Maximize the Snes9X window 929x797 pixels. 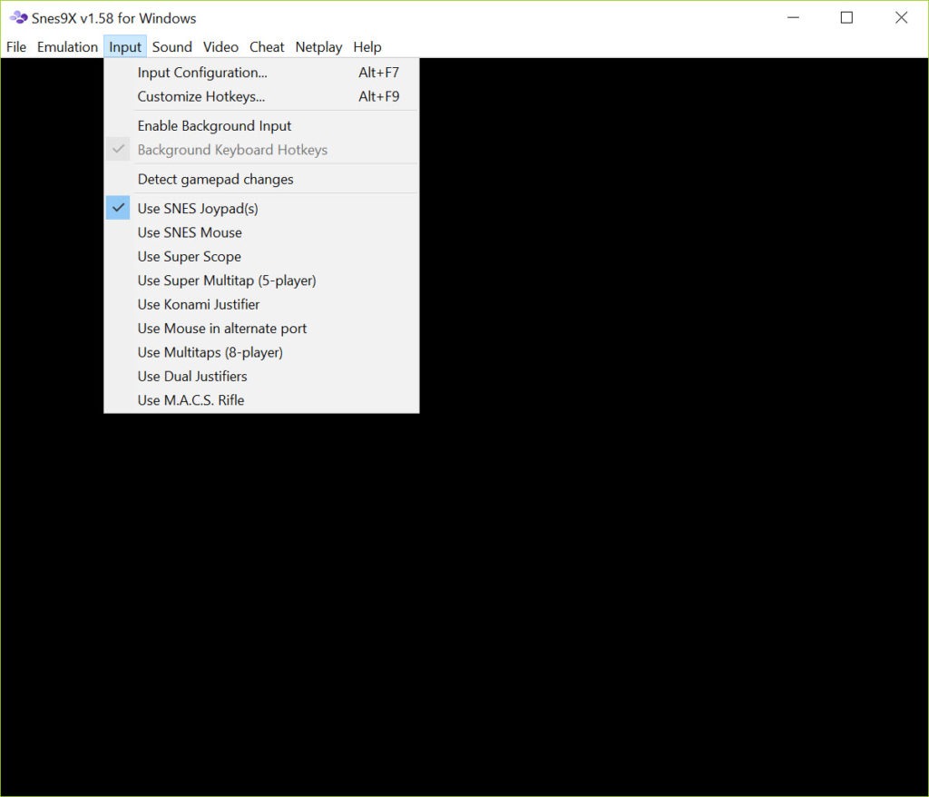click(846, 18)
